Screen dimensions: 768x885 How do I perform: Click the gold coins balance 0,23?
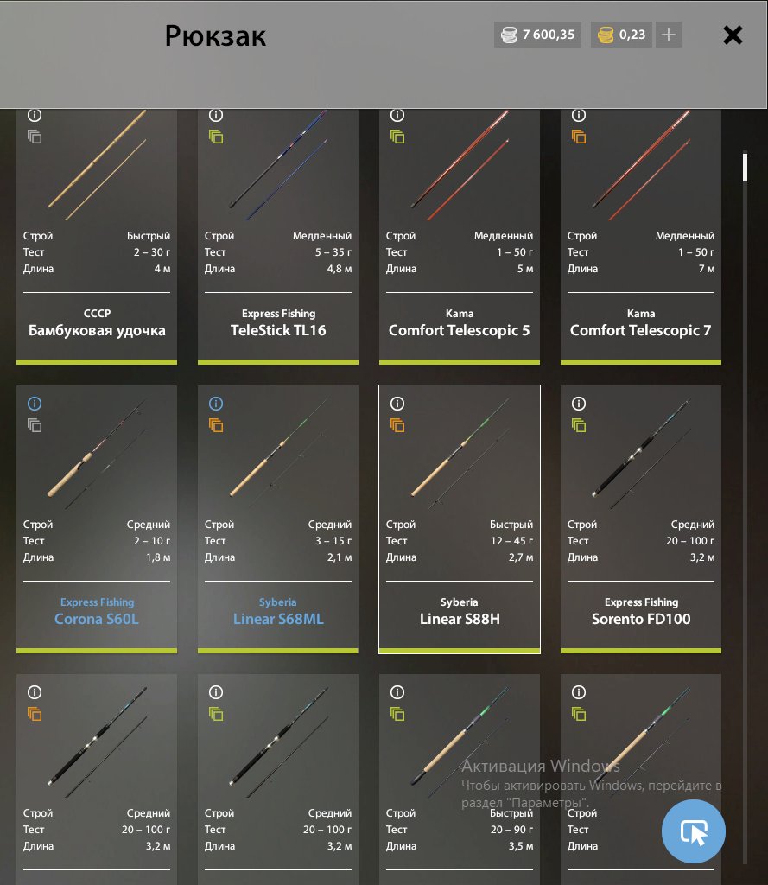[621, 35]
